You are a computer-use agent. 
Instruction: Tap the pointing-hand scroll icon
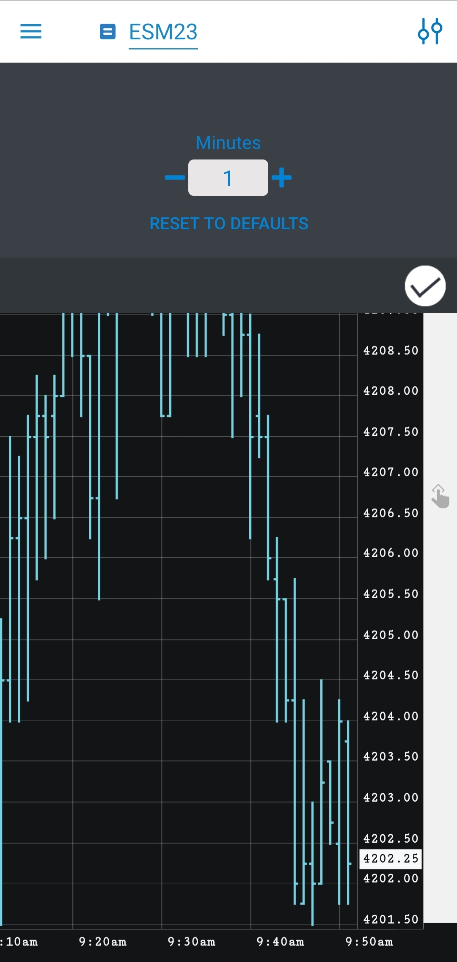tap(440, 497)
